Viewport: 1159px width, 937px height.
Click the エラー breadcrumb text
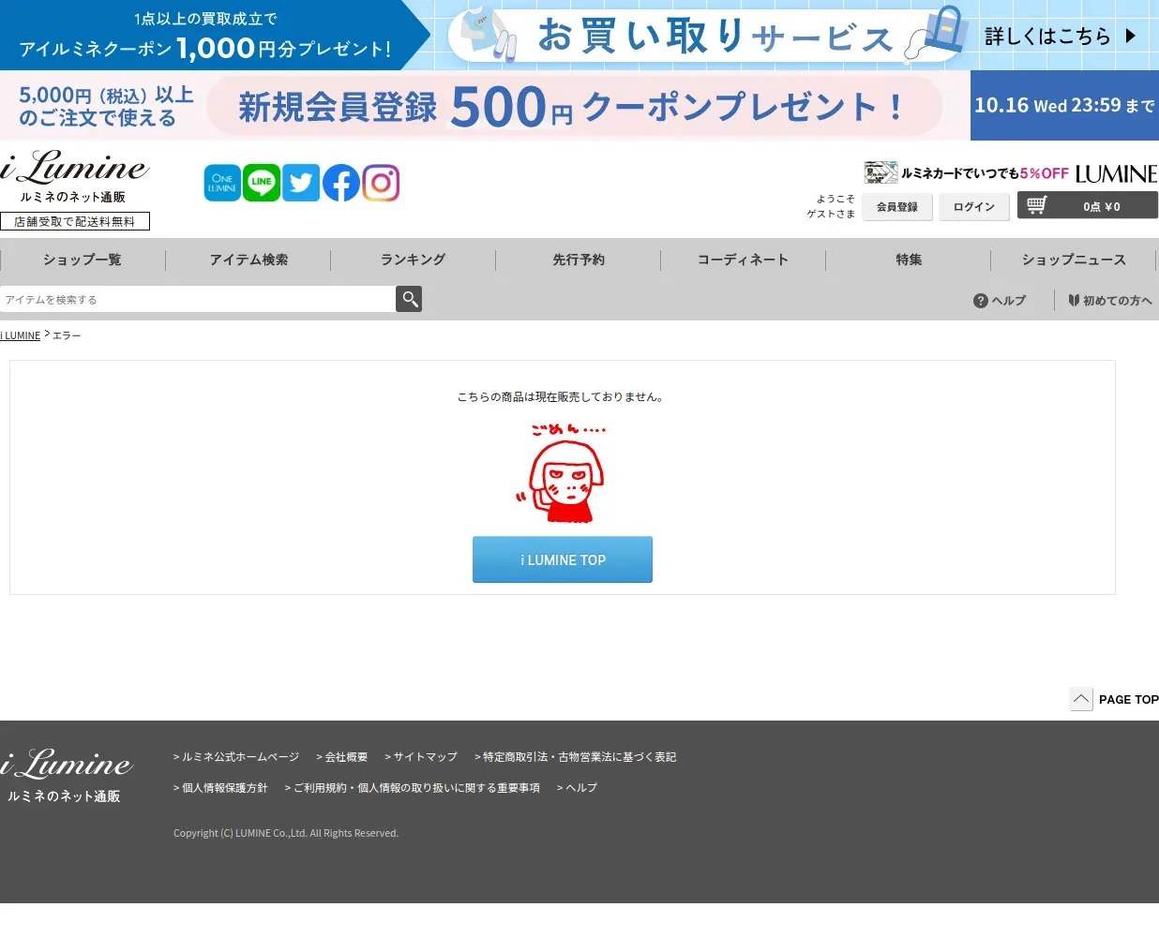(x=67, y=335)
